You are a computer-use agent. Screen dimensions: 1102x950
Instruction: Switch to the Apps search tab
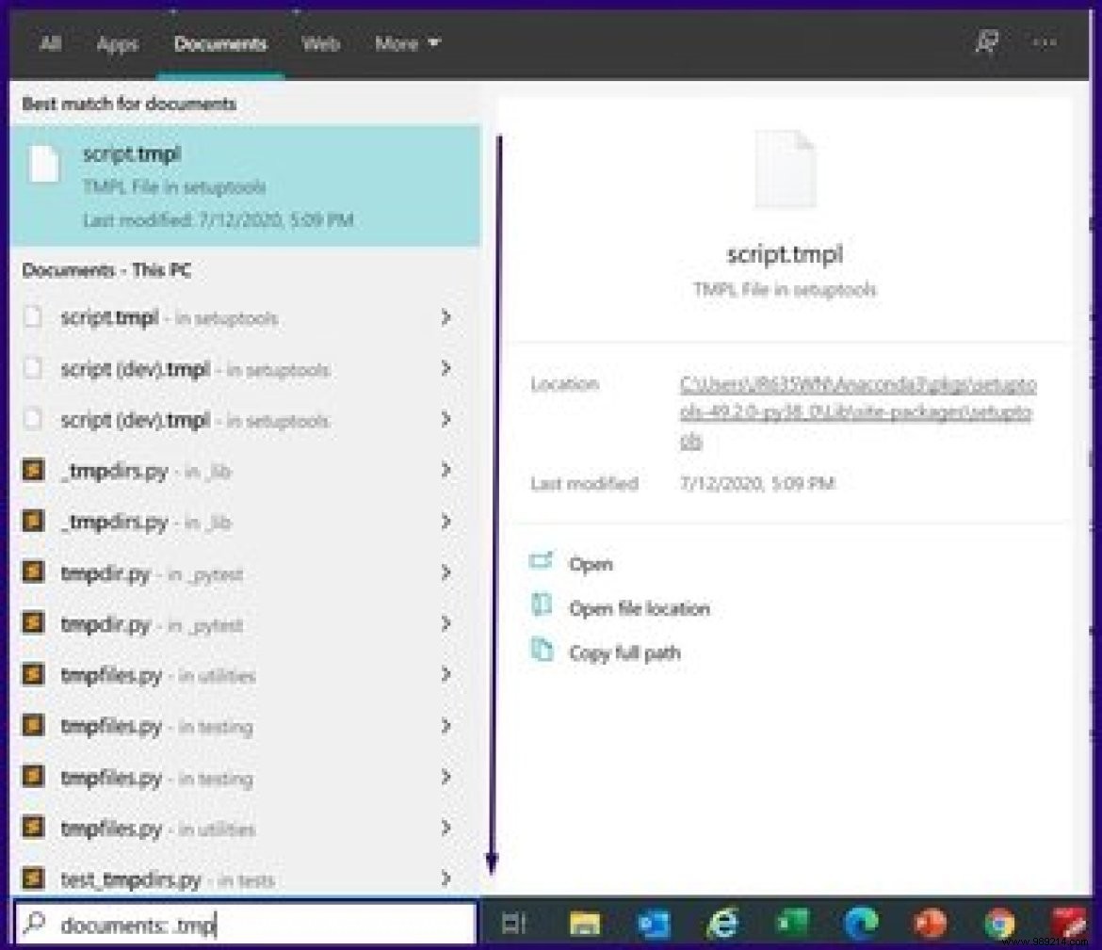point(117,43)
